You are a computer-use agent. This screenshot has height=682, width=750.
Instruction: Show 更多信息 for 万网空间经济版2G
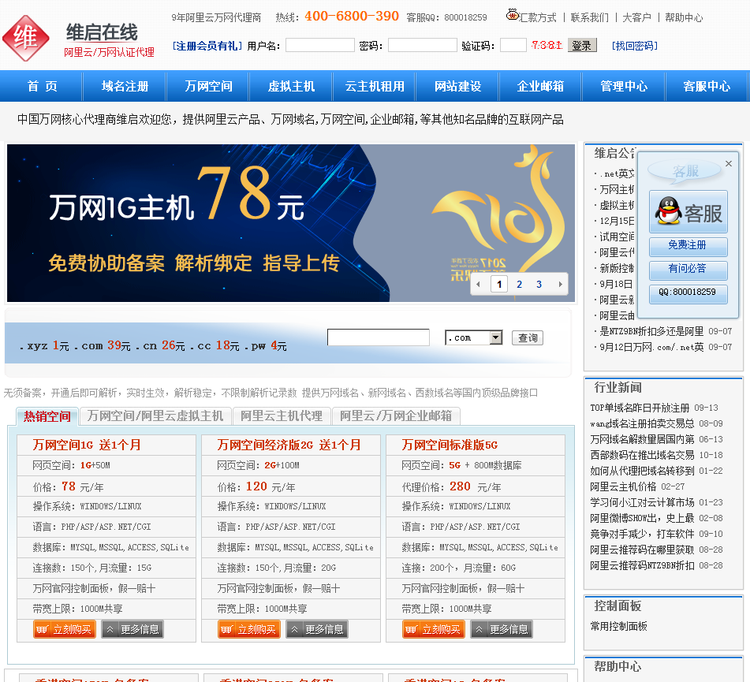point(317,629)
